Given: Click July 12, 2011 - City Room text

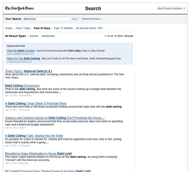Looking at the screenshot, I should [x=16, y=163].
